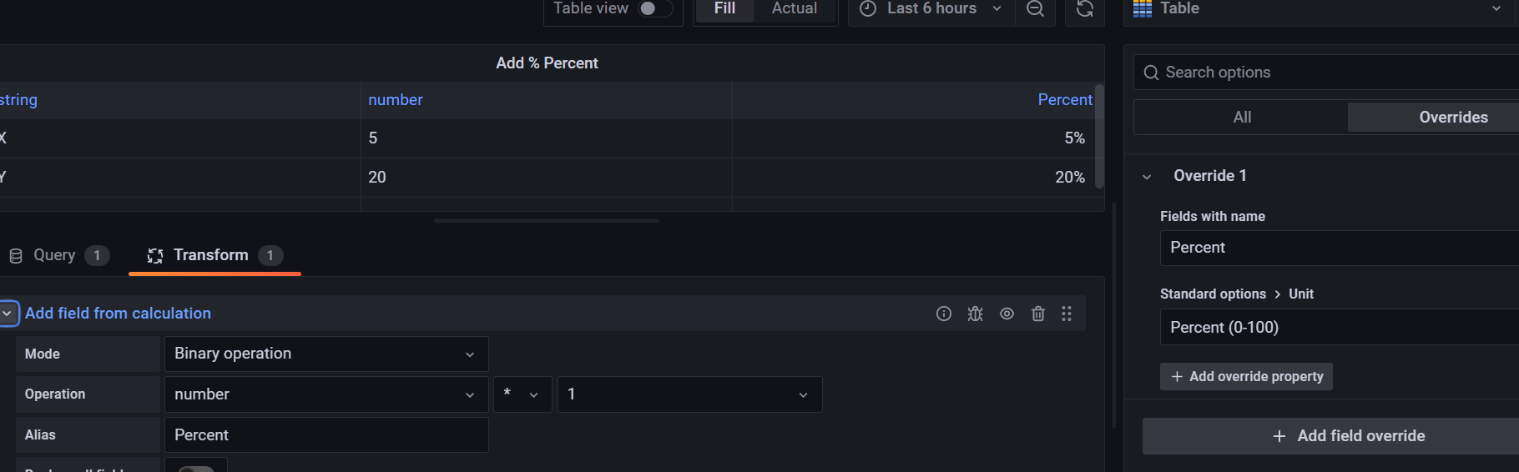Disable transformation using eye icon
The height and width of the screenshot is (472, 1519).
tap(1007, 314)
